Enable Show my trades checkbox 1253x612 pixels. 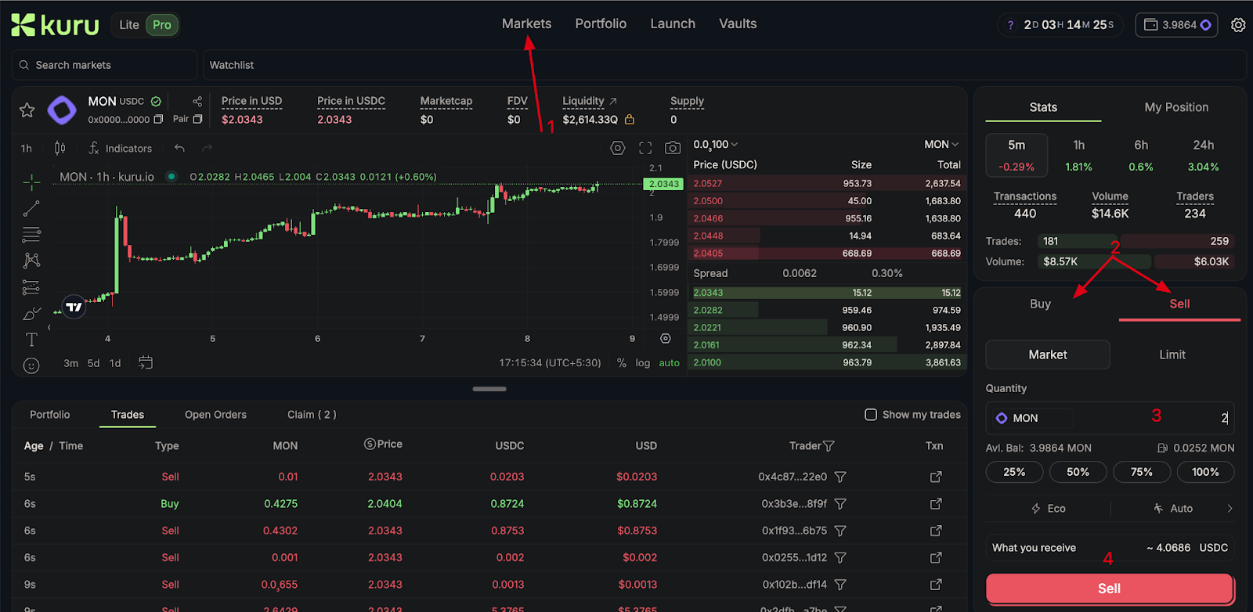871,415
